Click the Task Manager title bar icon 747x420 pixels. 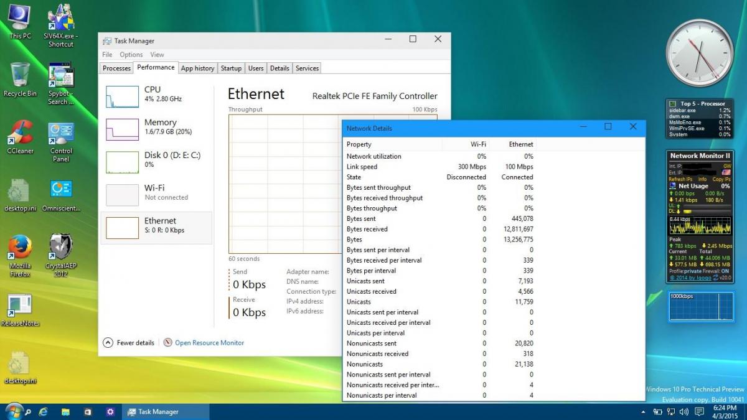point(107,41)
